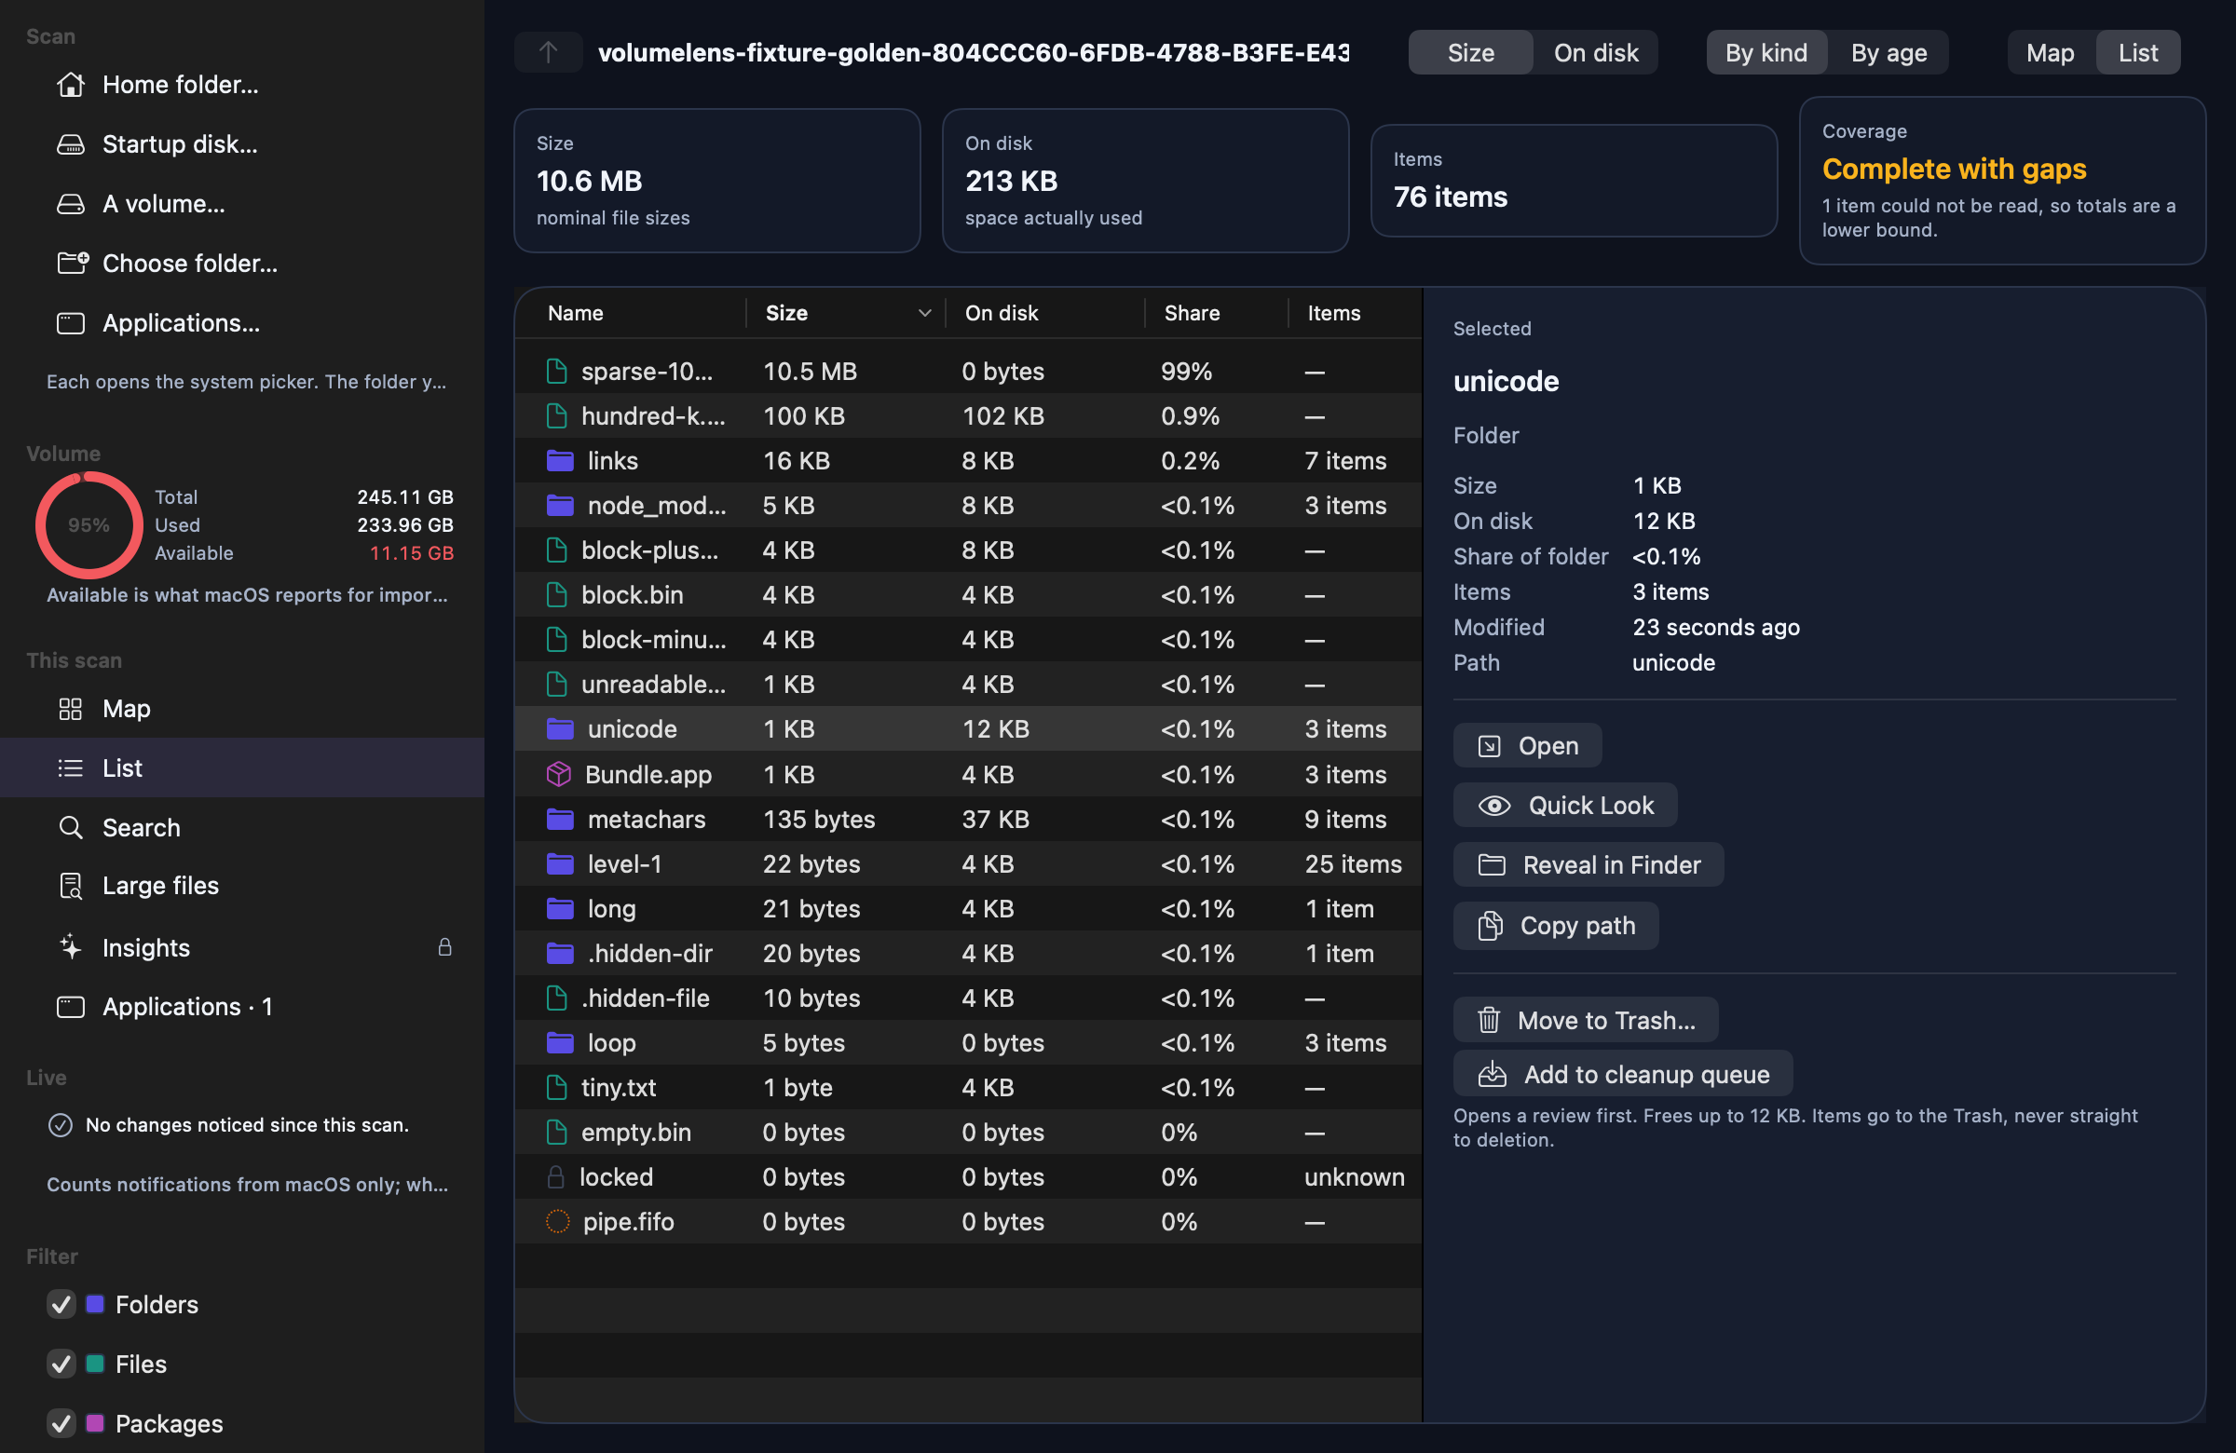The image size is (2236, 1453).
Task: Click the Startup disk drive icon
Action: [71, 144]
